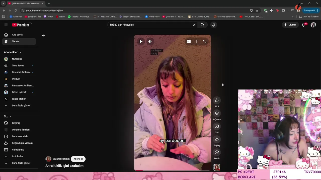Viewport: 321px width, 180px height.
Task: Open Oynatma listeleri playlists
Action: point(19,130)
